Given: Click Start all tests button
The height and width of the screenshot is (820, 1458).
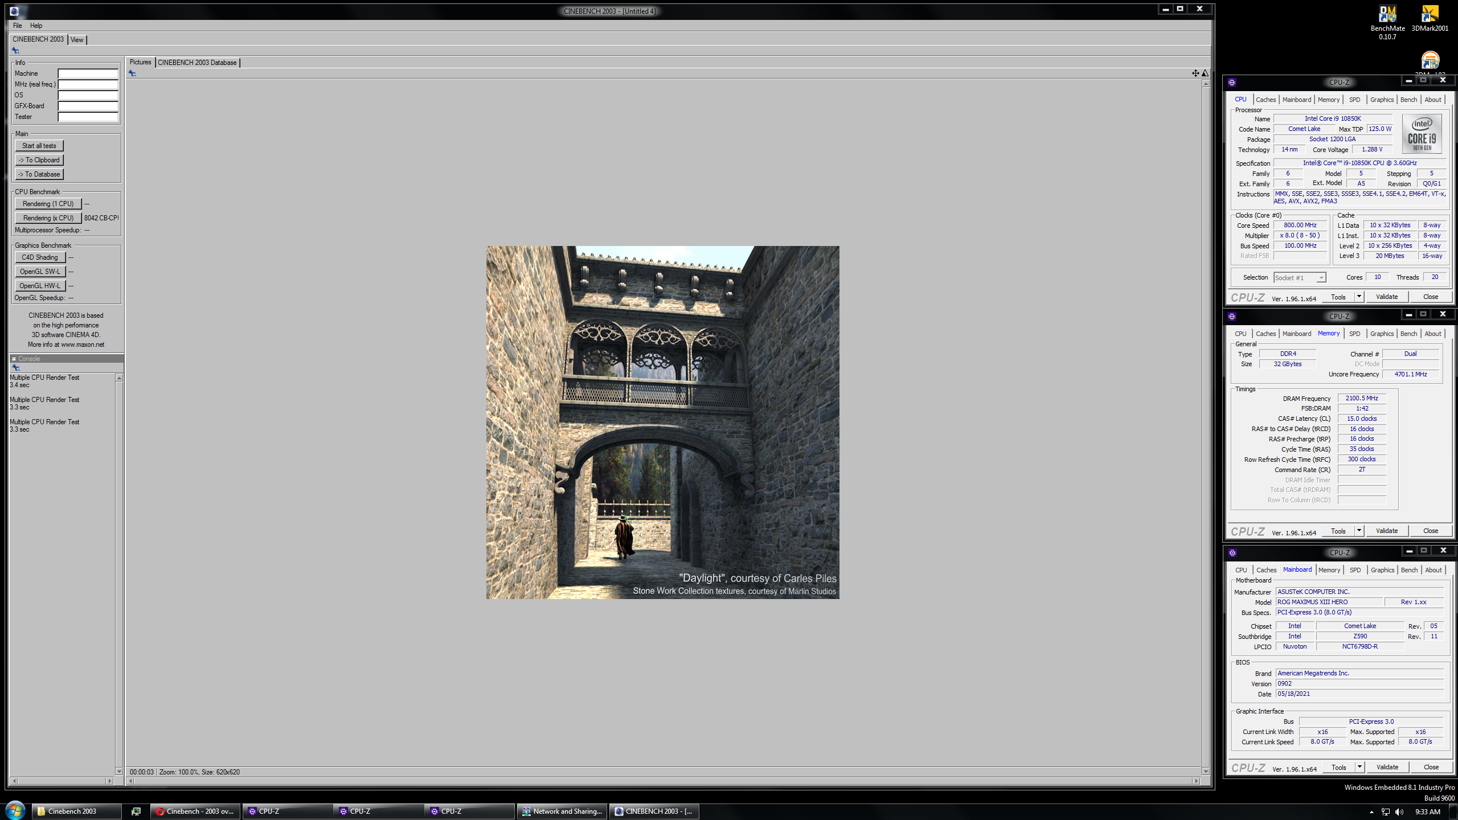Looking at the screenshot, I should [39, 146].
